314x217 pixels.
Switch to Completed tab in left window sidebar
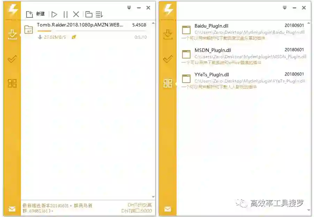tap(13, 59)
